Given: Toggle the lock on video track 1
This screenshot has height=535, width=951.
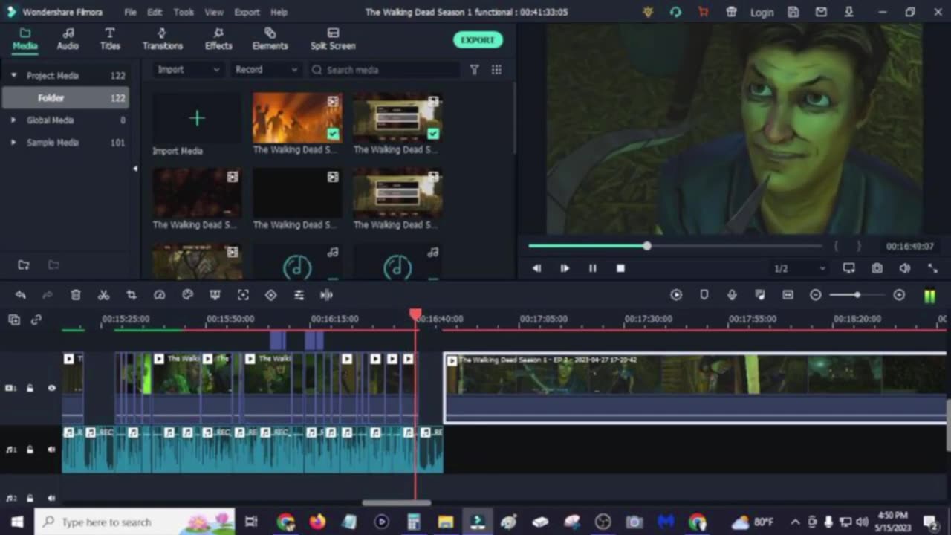Looking at the screenshot, I should tap(30, 388).
